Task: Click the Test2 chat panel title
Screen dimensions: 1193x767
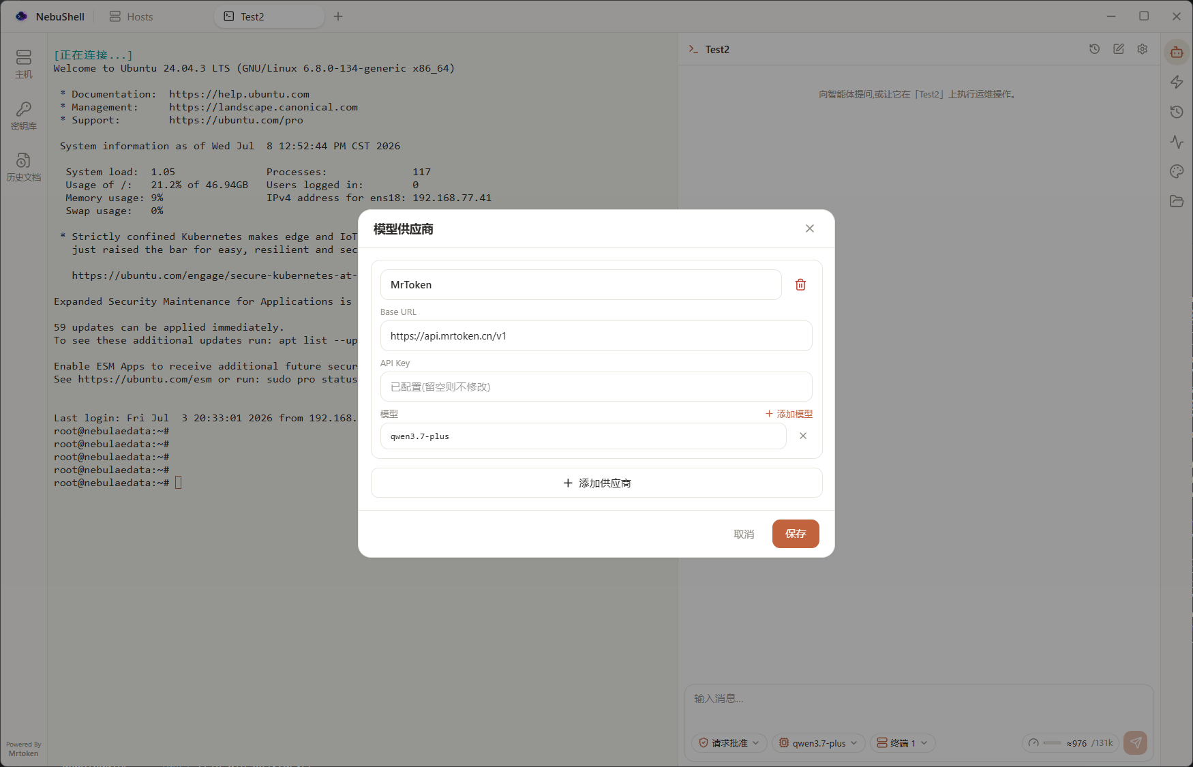Action: point(717,49)
